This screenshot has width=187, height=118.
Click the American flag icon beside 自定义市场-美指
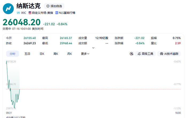[x=30, y=13]
